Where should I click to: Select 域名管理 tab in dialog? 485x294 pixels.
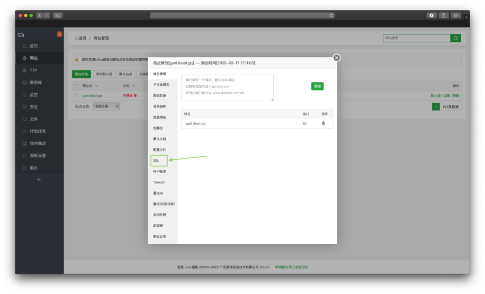(x=160, y=74)
